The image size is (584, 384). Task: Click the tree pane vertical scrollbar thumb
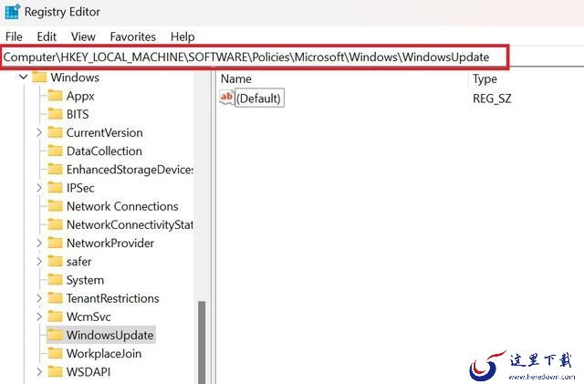pyautogui.click(x=202, y=342)
